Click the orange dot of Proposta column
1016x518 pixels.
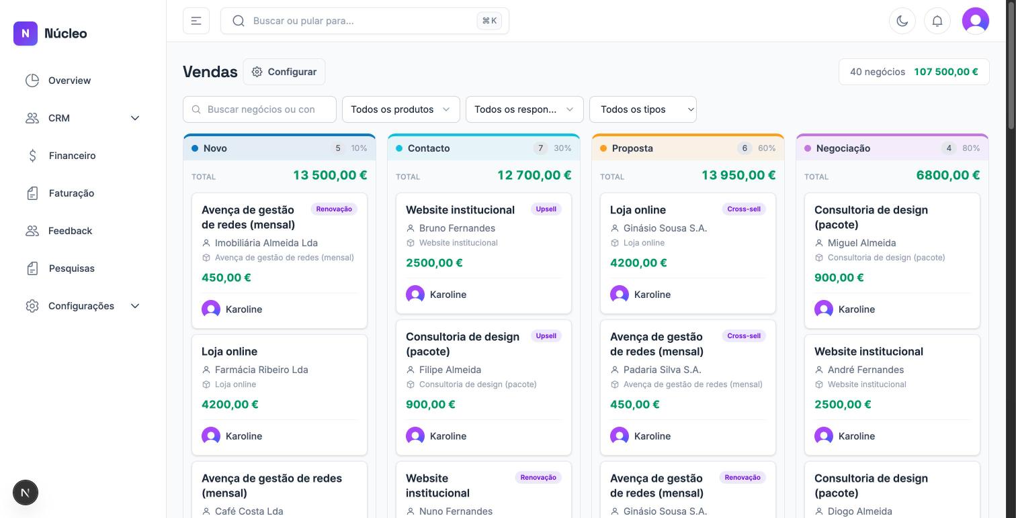point(603,148)
